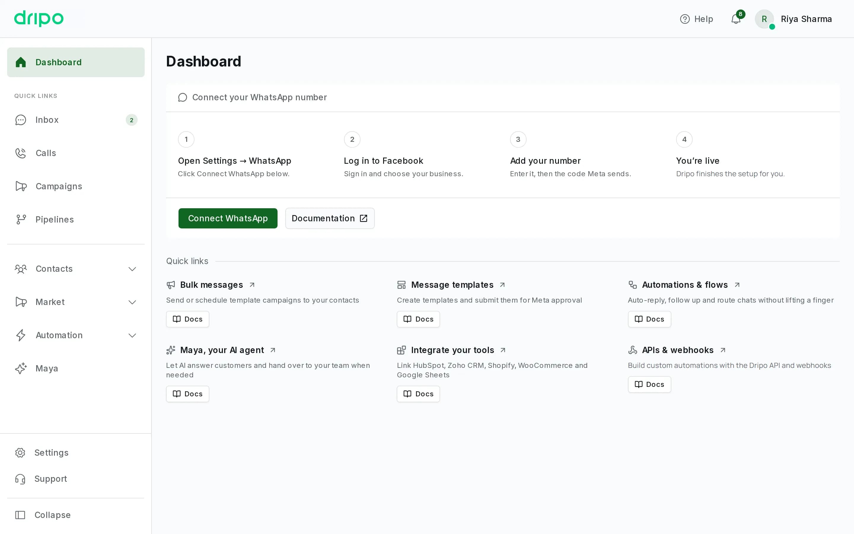Open the APIs & webhooks link
The image size is (854, 534).
tap(678, 350)
